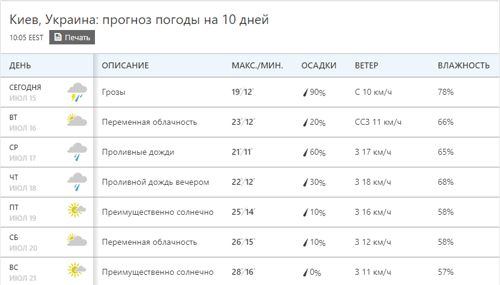Click the raindrop icon beside 60%

pos(305,152)
